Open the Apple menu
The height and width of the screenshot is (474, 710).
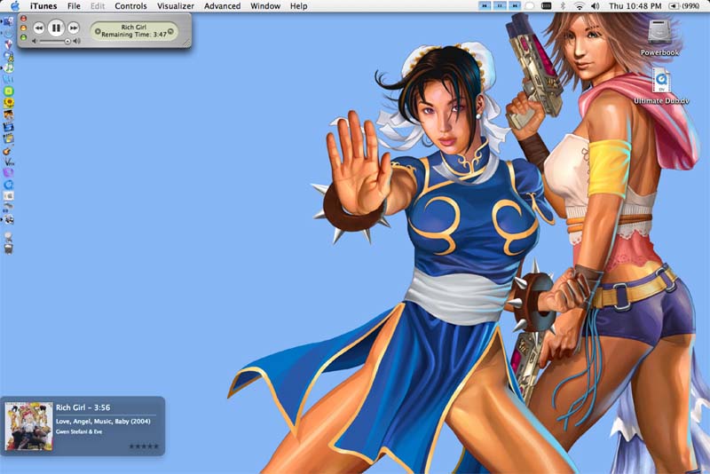pyautogui.click(x=15, y=6)
